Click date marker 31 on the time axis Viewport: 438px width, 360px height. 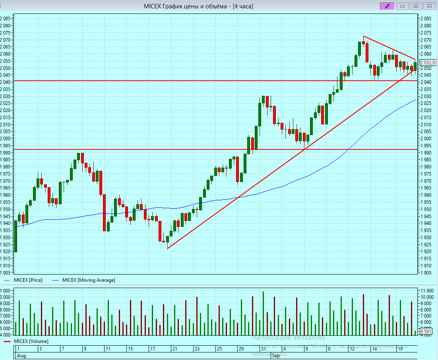tap(264, 349)
